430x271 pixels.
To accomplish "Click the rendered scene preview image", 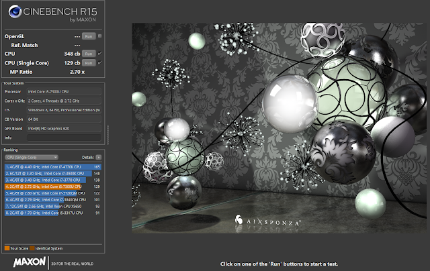I will click(279, 128).
